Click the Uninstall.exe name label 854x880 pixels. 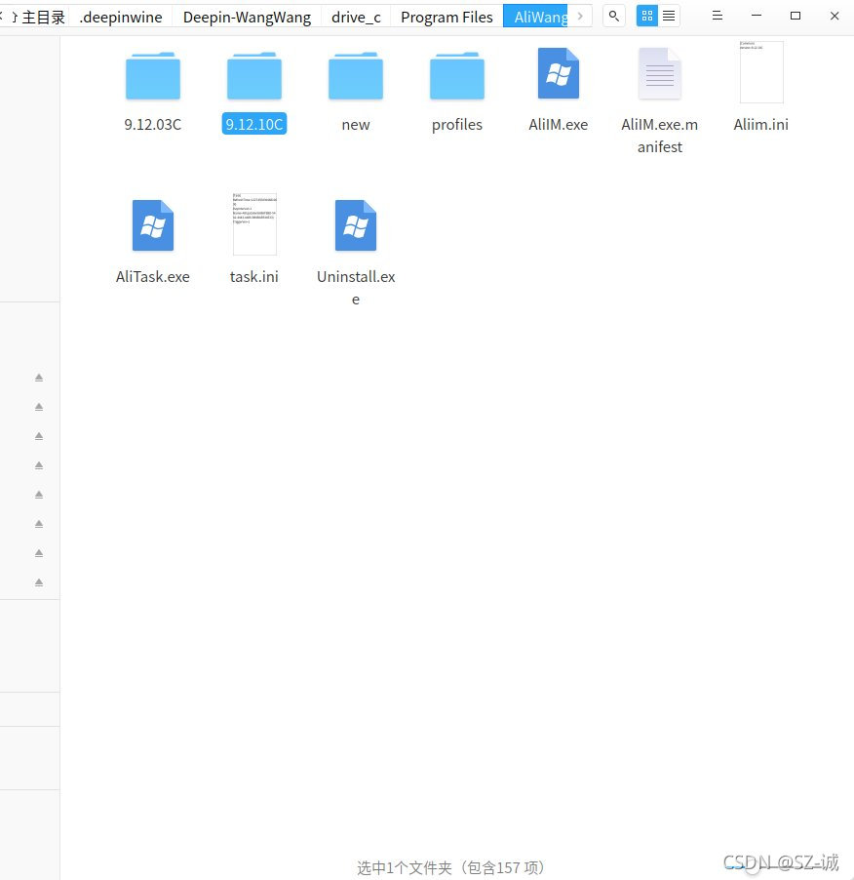(x=356, y=288)
